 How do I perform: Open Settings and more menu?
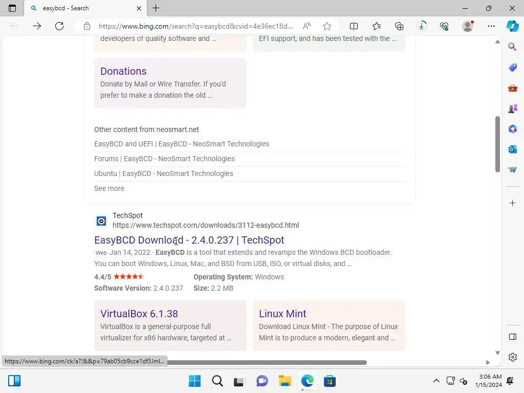[491, 26]
